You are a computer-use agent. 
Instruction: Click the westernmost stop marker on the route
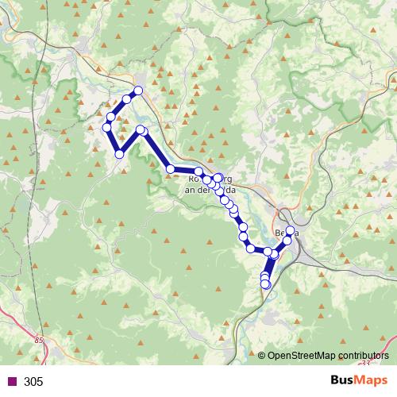click(x=106, y=128)
